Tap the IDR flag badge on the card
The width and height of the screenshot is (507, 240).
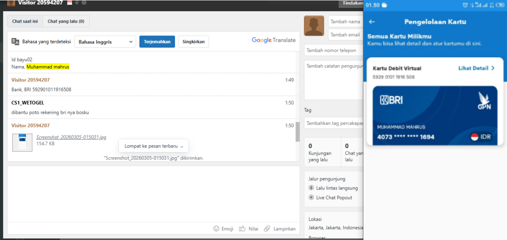click(481, 137)
